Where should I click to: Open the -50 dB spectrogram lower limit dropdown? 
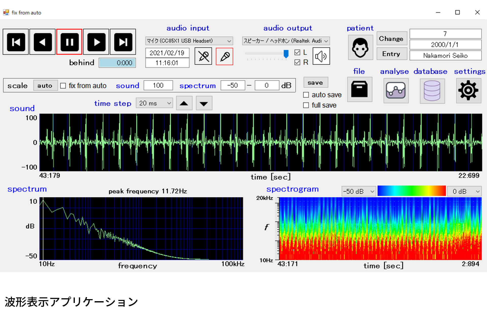(358, 191)
